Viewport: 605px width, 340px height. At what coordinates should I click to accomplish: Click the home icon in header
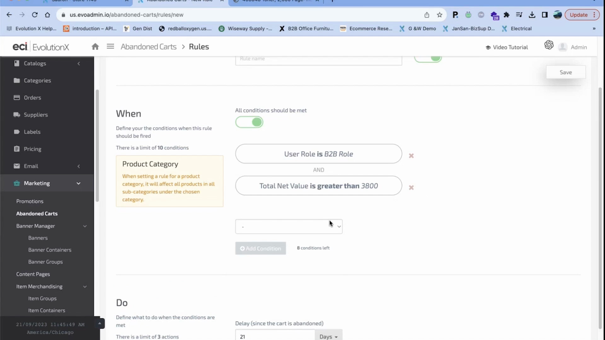(95, 47)
